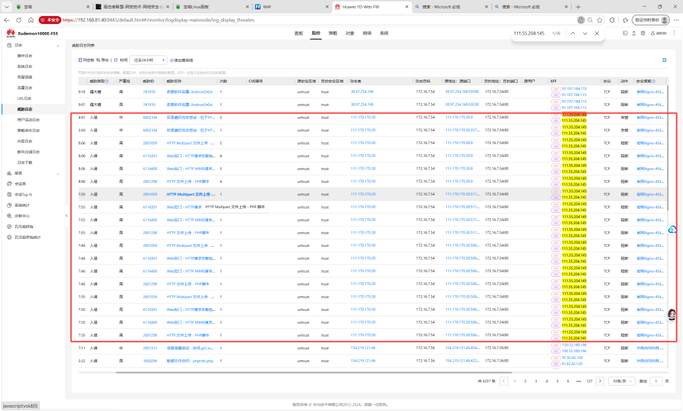Reload the page with the refresh icon
Viewport: 683px width, 411px height.
coord(19,20)
